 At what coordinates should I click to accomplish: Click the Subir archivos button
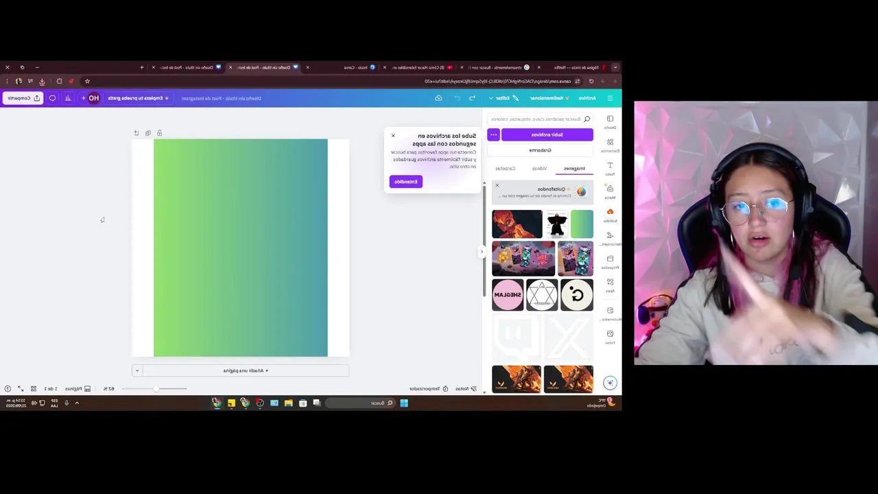(547, 134)
